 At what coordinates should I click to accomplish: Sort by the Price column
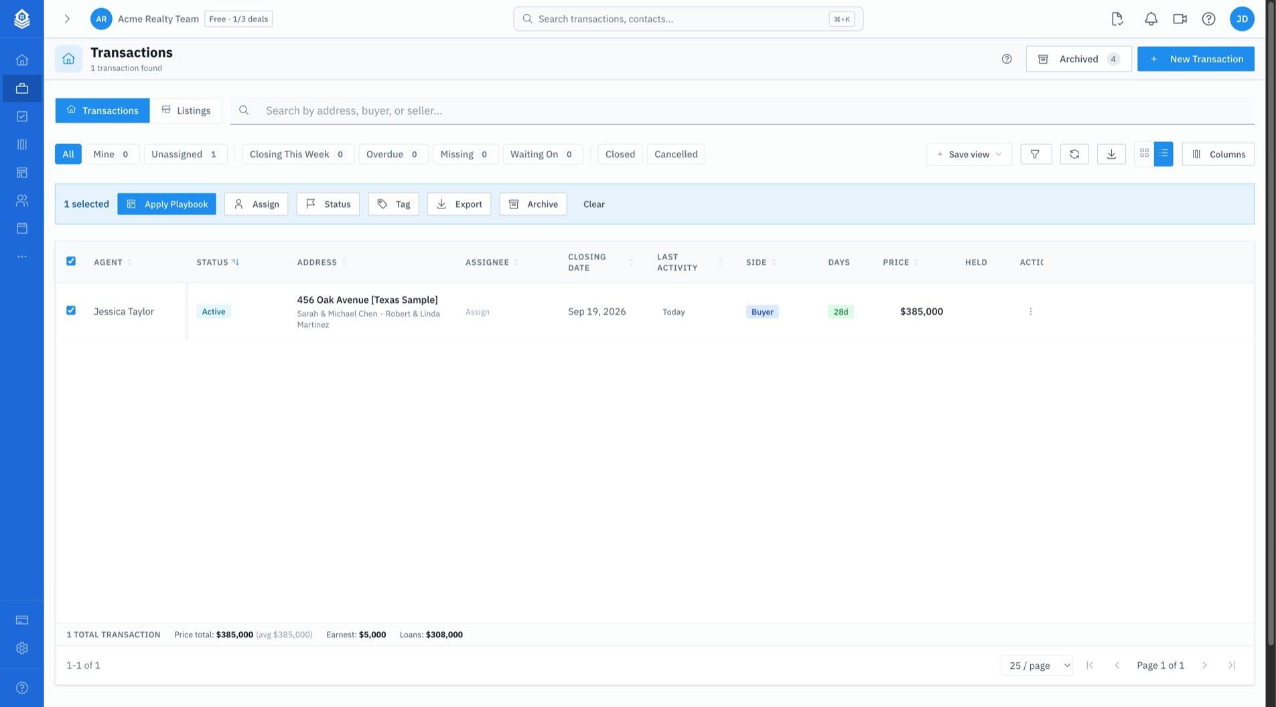(901, 262)
